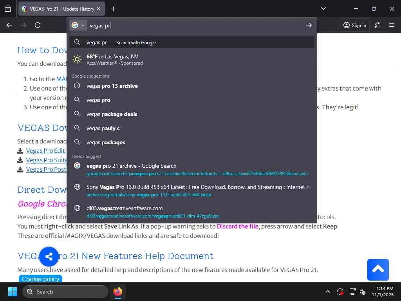This screenshot has width=401, height=301.
Task: Open the Vegas Pro Post download link
Action: (46, 170)
